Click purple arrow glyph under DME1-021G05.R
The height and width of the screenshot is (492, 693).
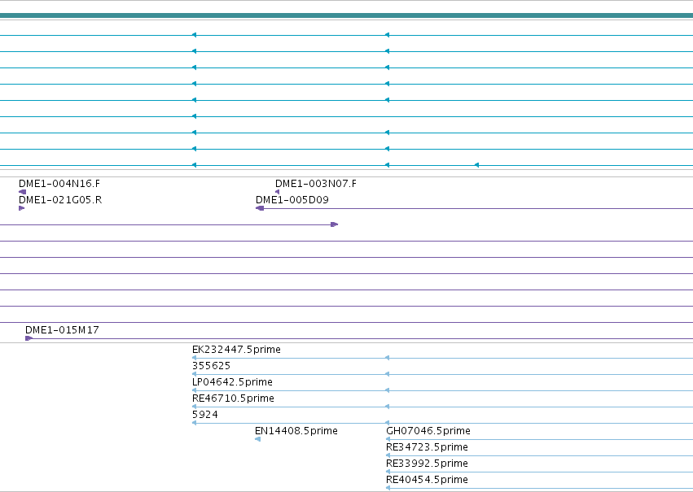[x=22, y=208]
